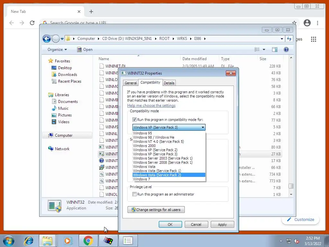Click WRKS breadcrumb segment
The width and height of the screenshot is (329, 247).
(x=182, y=39)
